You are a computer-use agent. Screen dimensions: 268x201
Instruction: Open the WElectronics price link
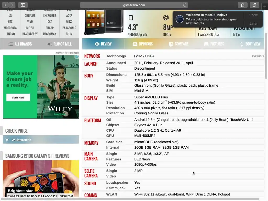(x=41, y=140)
